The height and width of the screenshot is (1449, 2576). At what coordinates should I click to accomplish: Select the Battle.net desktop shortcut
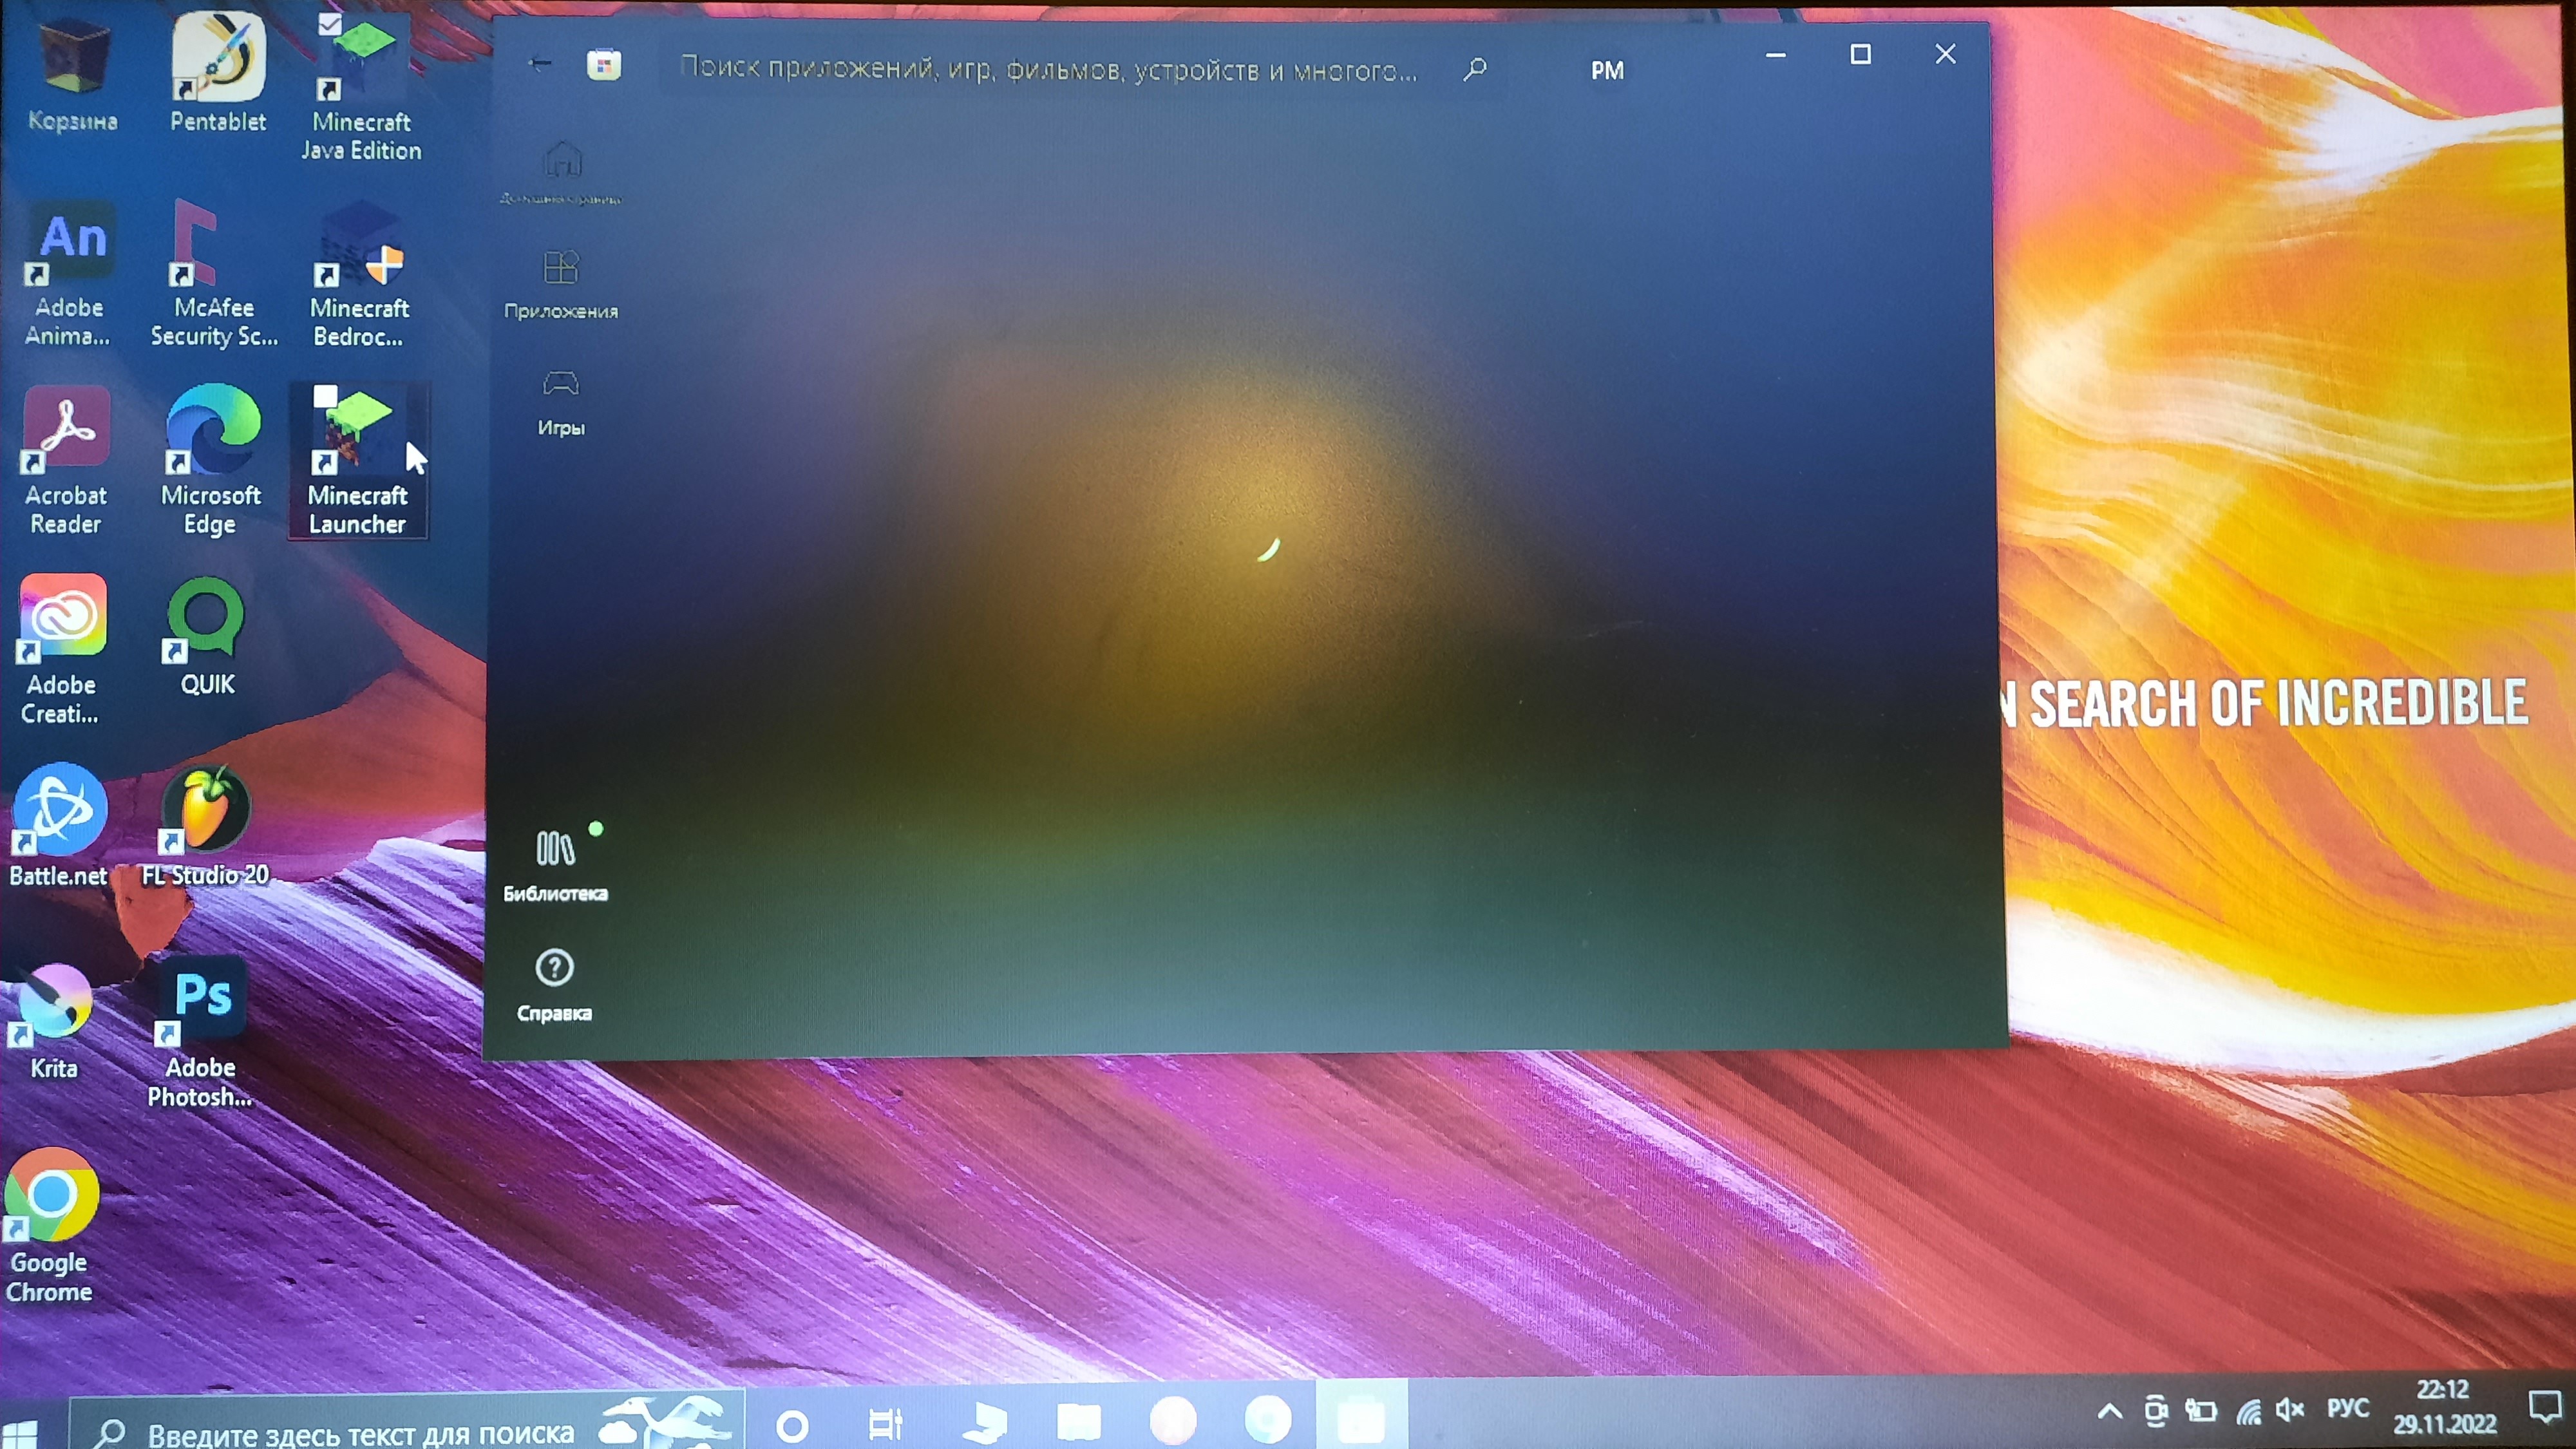coord(58,826)
